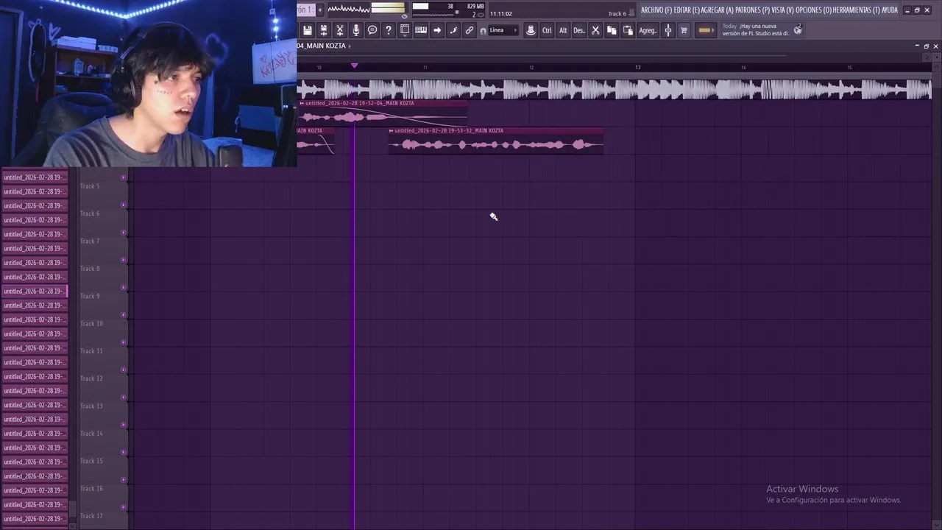Viewport: 942px width, 530px height.
Task: Open the playlist view icon
Action: [405, 30]
